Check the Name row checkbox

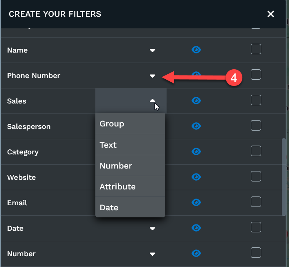(x=256, y=50)
